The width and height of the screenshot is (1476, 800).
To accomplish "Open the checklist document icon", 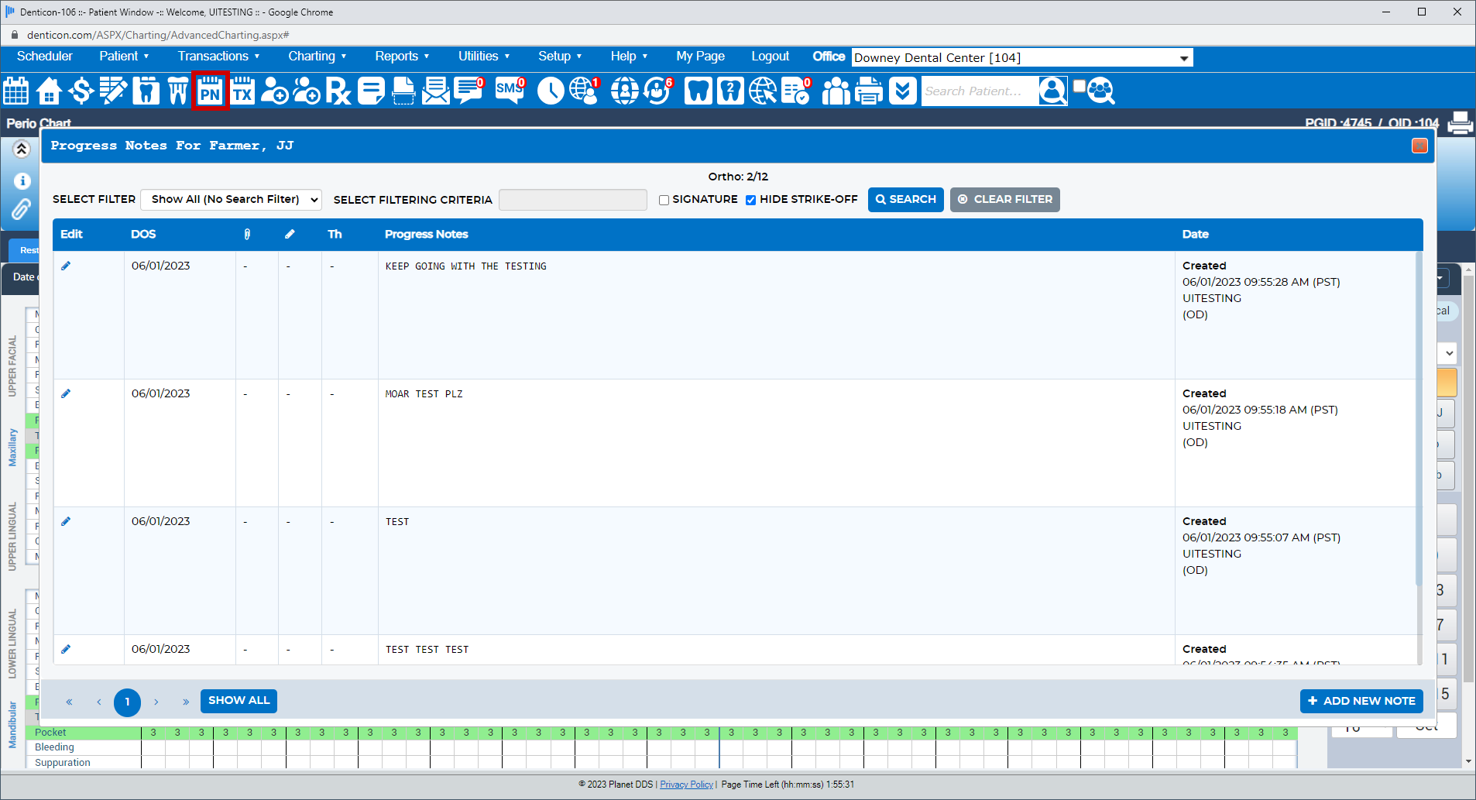I will point(796,91).
